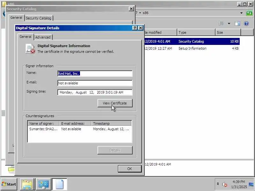Click the E-mail field showing Not available
The width and height of the screenshot is (255, 191).
[x=95, y=83]
